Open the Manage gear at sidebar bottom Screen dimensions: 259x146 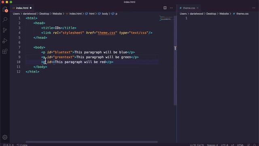coord(5,137)
